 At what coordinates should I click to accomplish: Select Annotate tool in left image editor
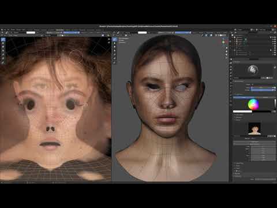point(3,62)
